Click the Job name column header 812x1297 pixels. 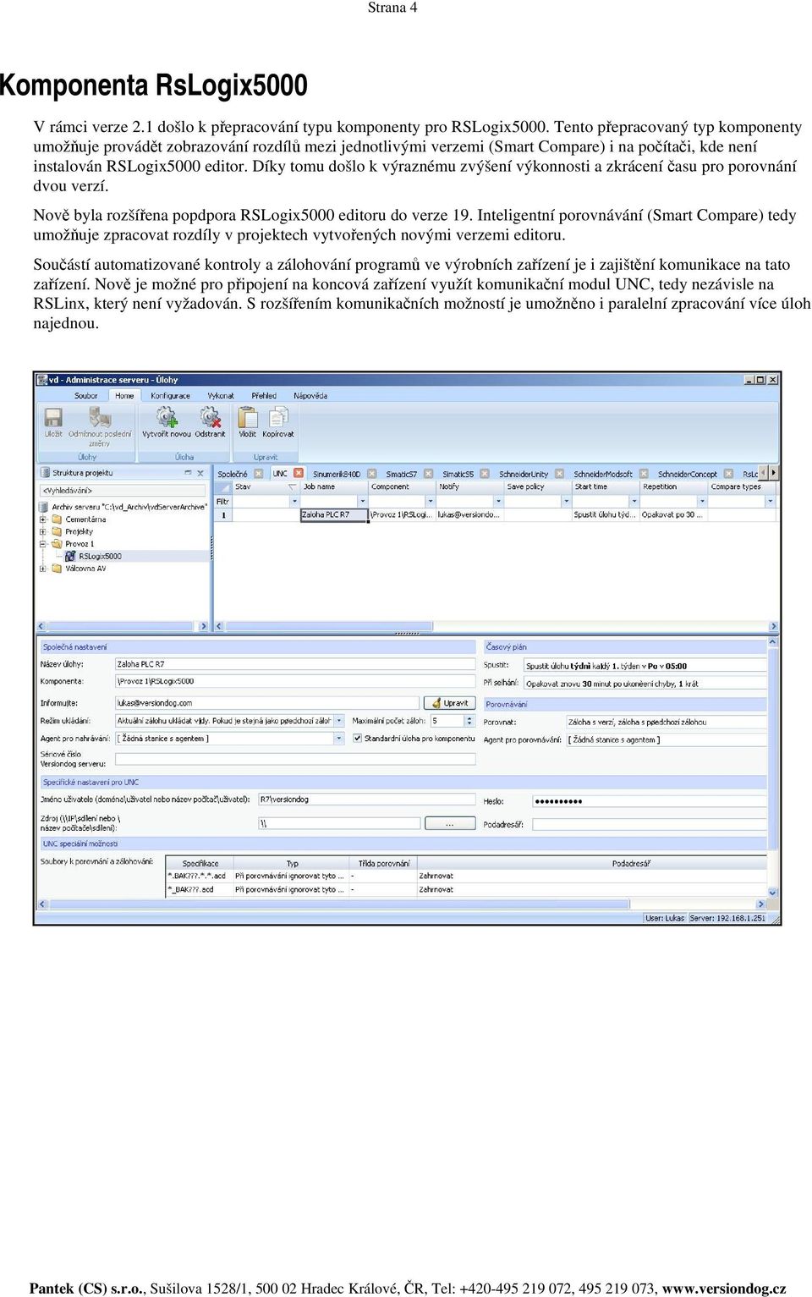coord(334,486)
